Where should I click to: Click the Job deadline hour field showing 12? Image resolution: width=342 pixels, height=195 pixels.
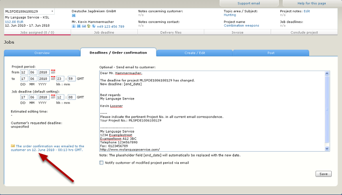[x=60, y=97]
